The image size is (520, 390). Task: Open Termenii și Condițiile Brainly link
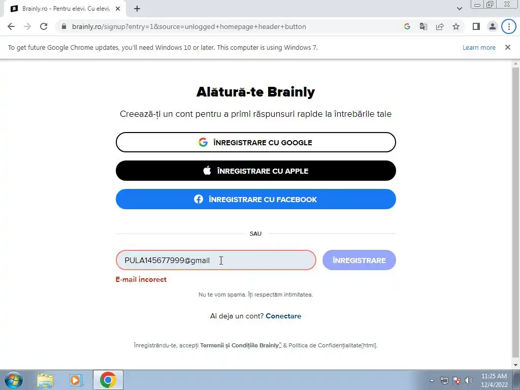click(240, 345)
